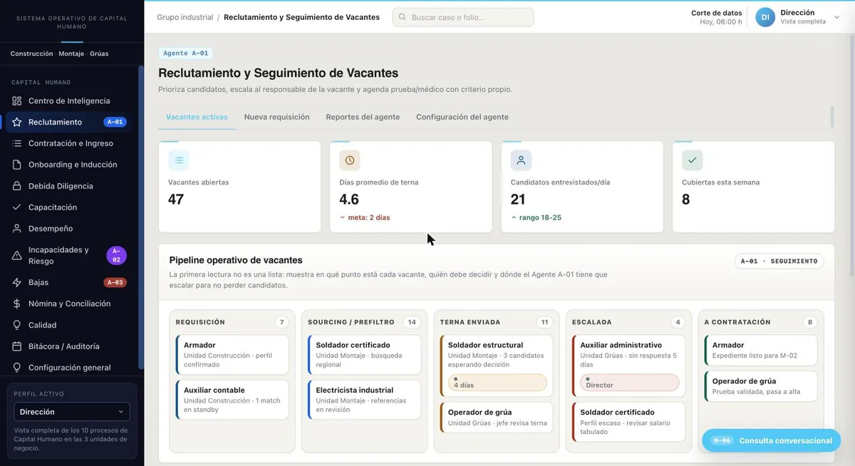Open Operador de grúa card in A contratación
The image size is (855, 466).
[x=761, y=386]
